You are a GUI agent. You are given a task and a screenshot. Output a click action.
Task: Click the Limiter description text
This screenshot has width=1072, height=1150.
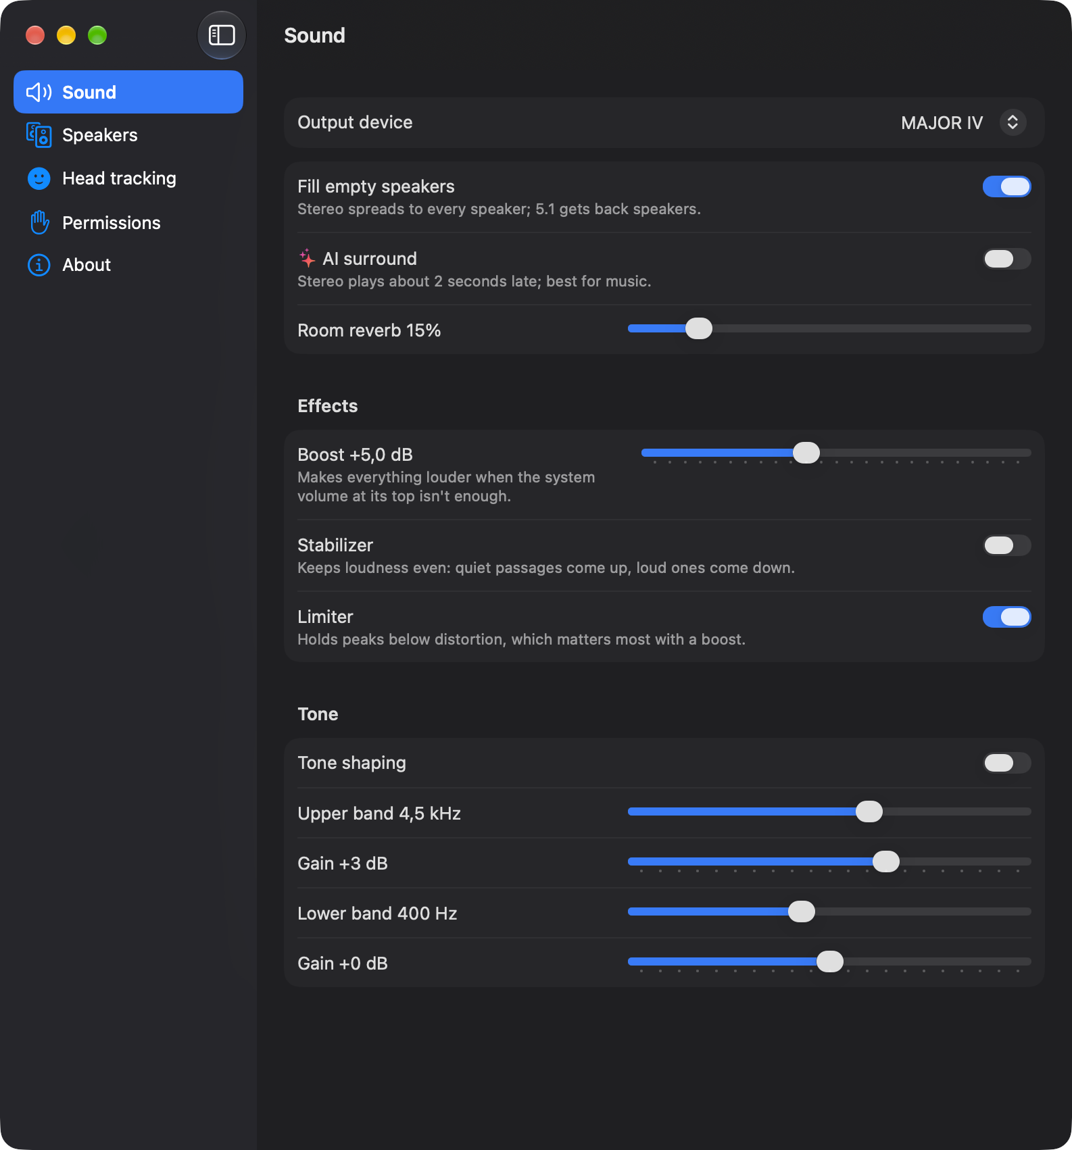coord(521,639)
